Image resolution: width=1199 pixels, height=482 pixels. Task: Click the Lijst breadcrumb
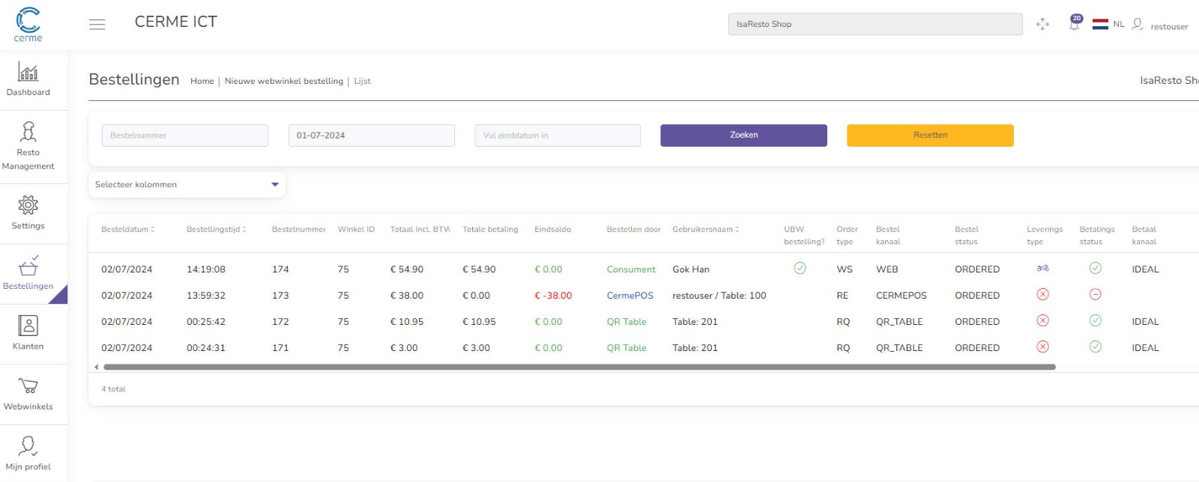click(363, 81)
